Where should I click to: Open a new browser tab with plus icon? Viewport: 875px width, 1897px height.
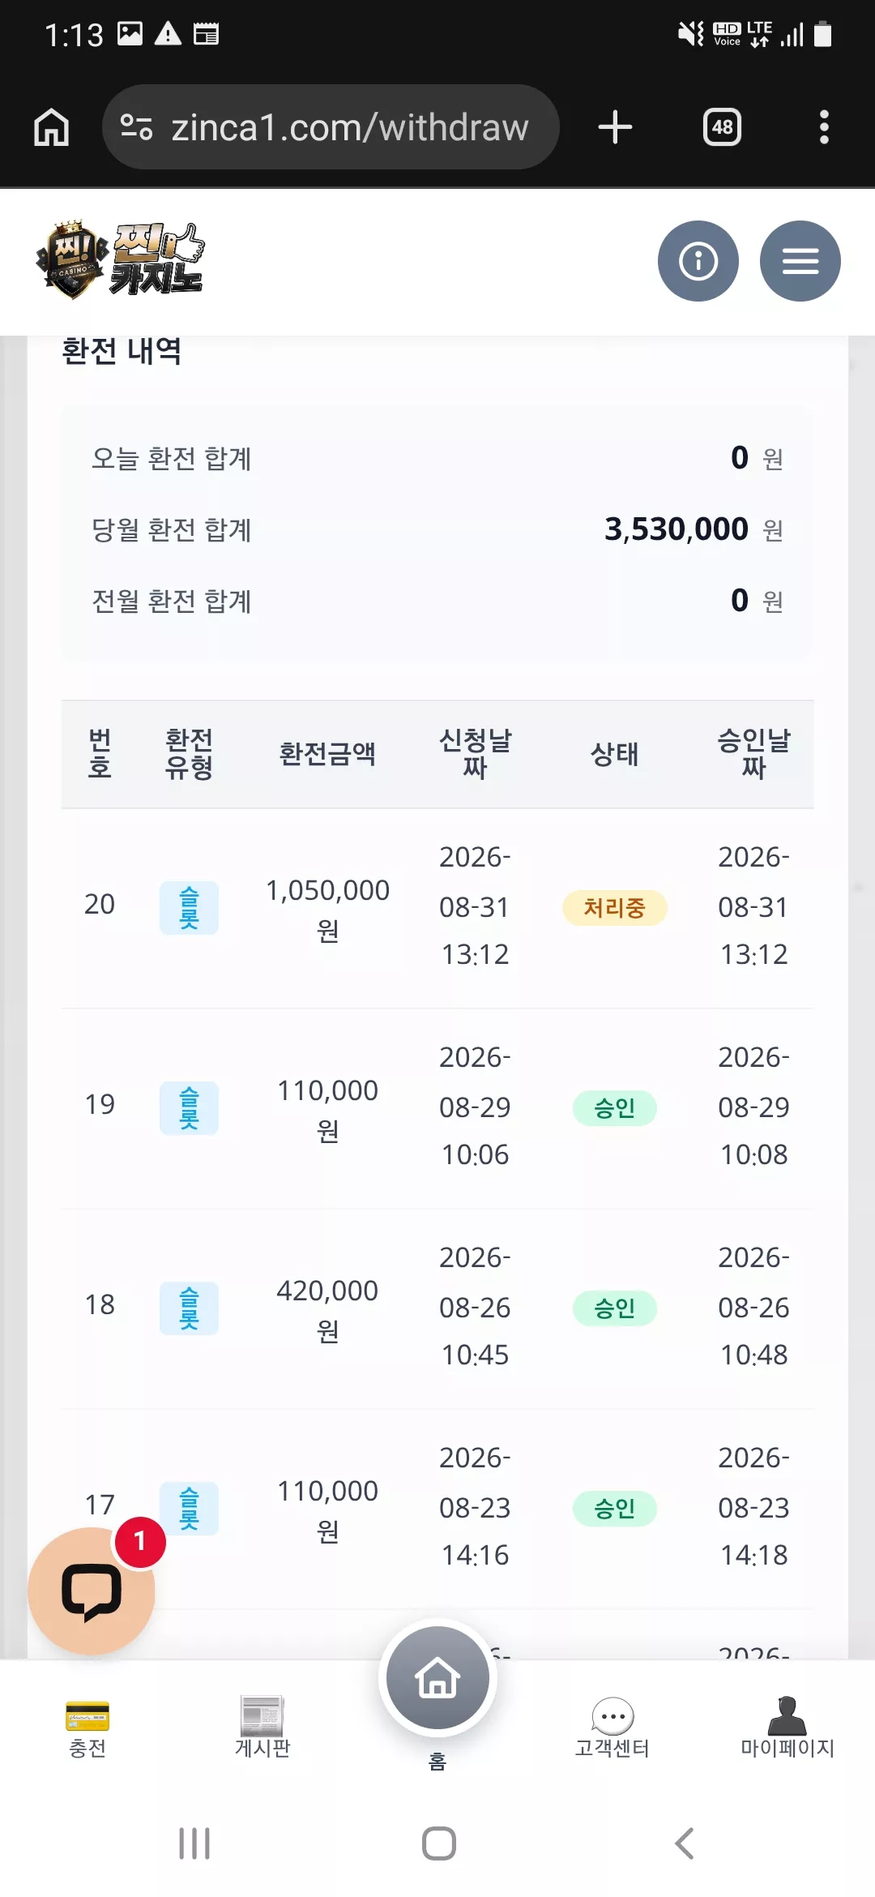(x=615, y=127)
